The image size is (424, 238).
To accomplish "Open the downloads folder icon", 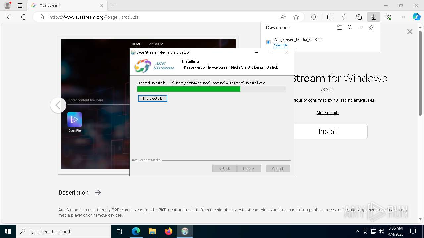I will point(339,27).
